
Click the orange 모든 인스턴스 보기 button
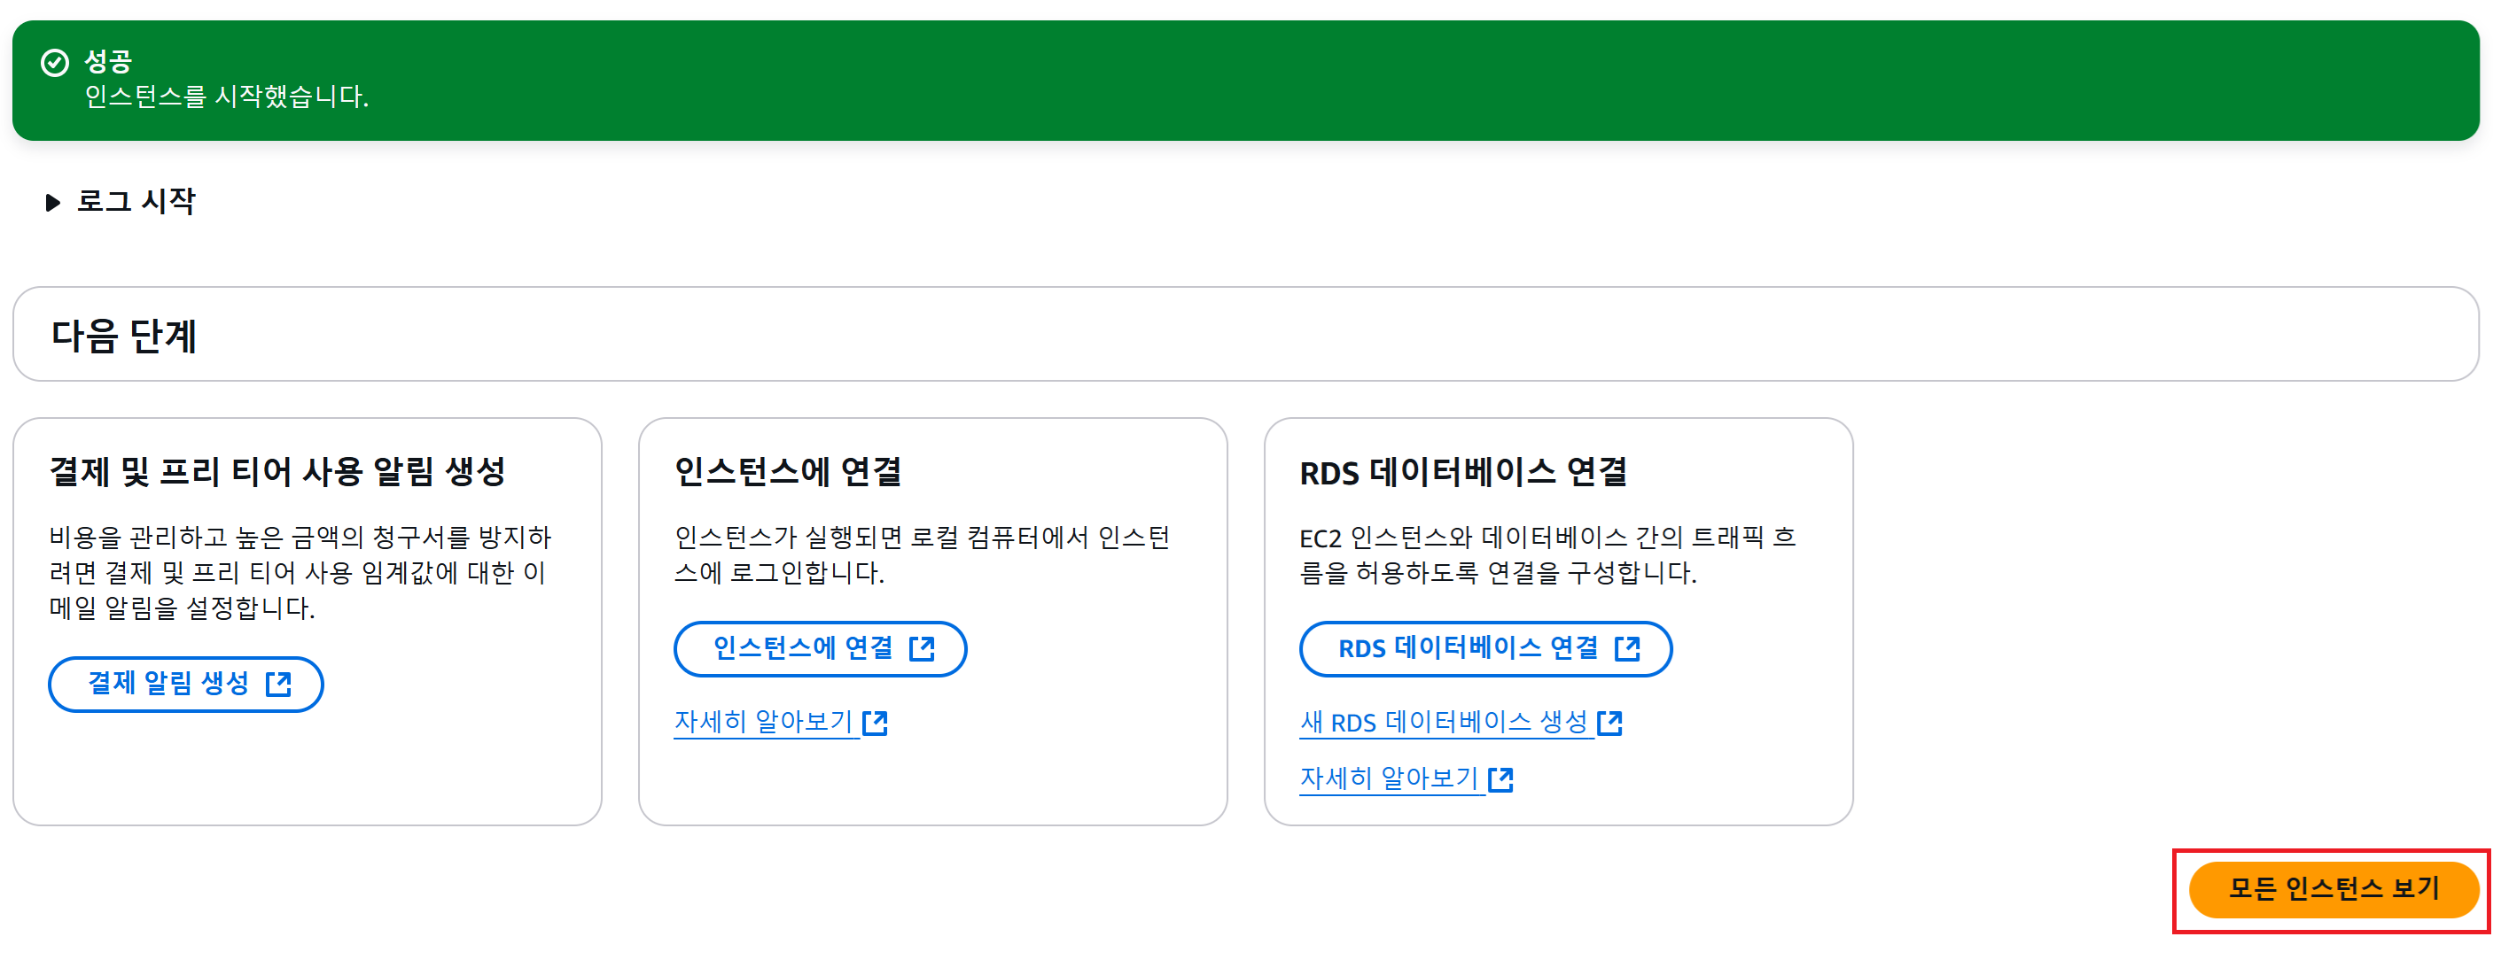coord(2333,889)
